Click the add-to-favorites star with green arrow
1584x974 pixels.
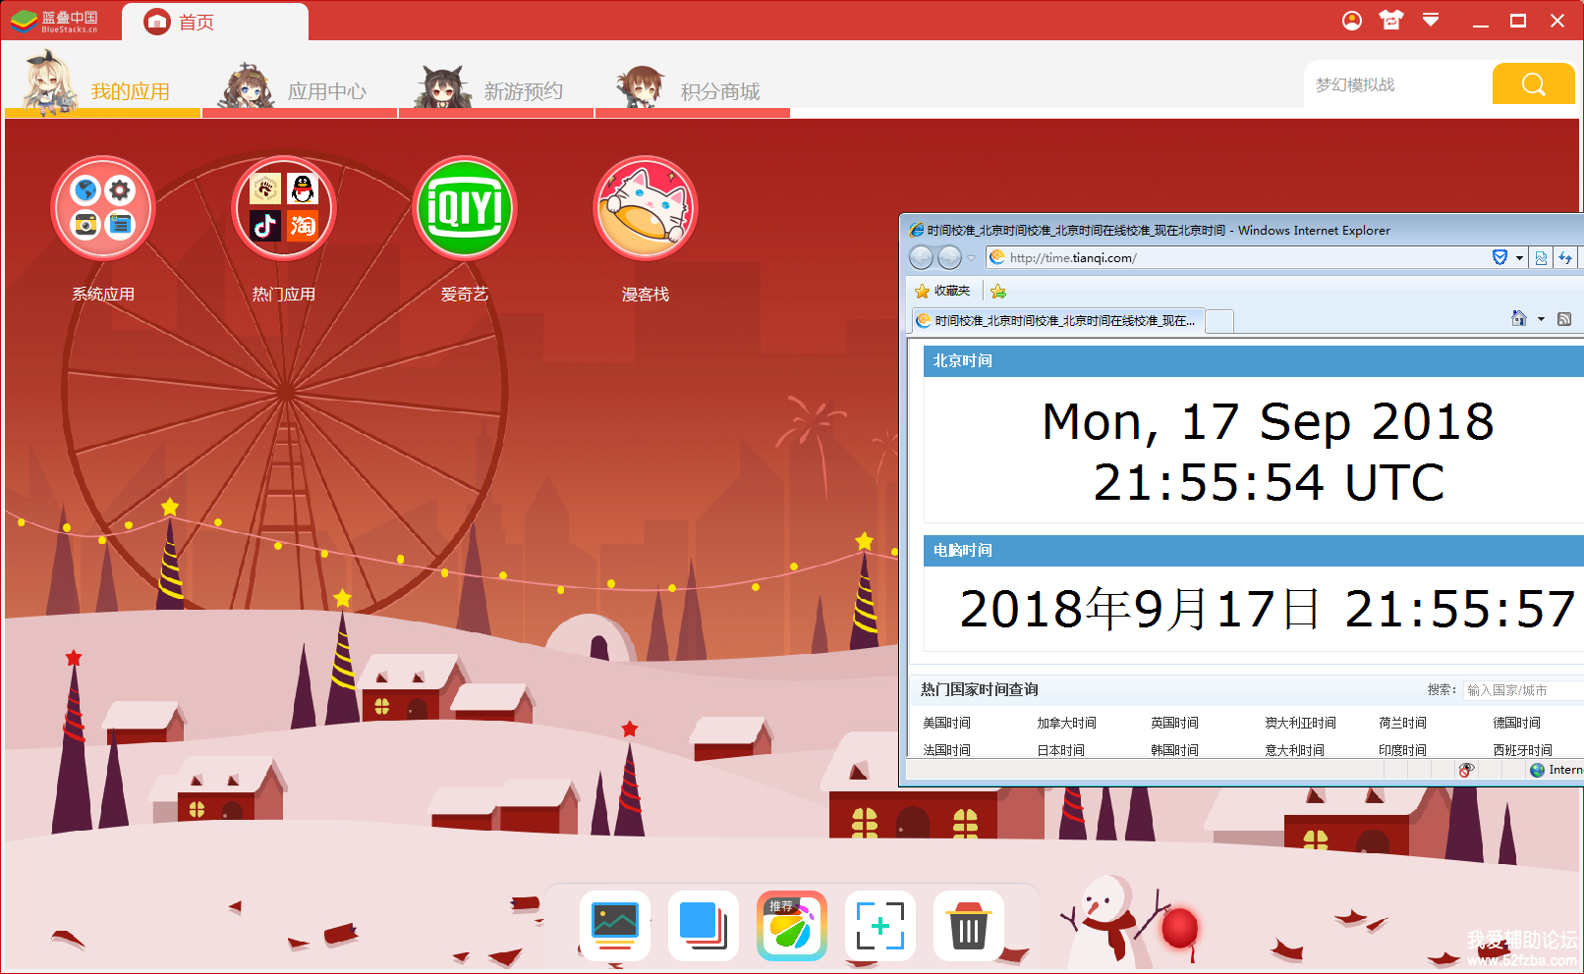(998, 291)
